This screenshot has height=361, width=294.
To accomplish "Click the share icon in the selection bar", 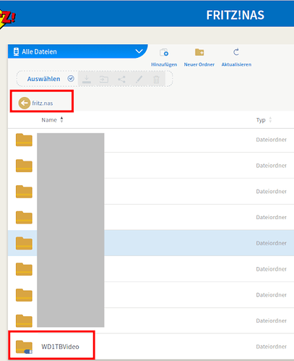I will (x=121, y=79).
